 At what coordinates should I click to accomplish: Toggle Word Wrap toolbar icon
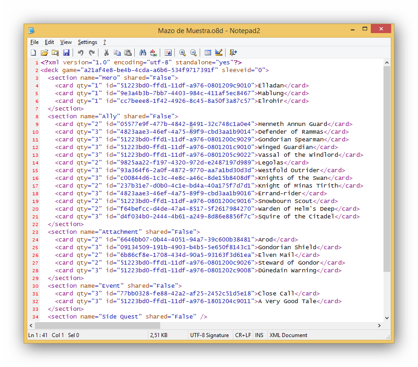[x=168, y=53]
